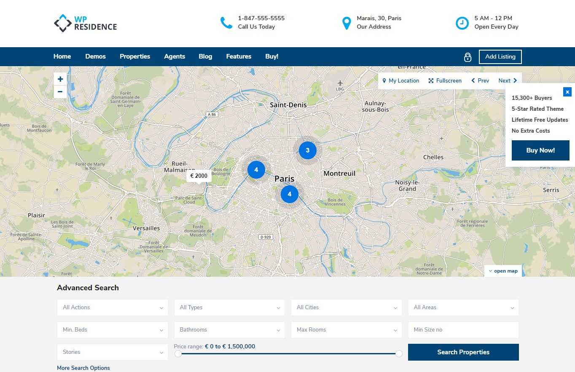The width and height of the screenshot is (575, 372).
Task: Open login via the padlock icon
Action: 468,57
